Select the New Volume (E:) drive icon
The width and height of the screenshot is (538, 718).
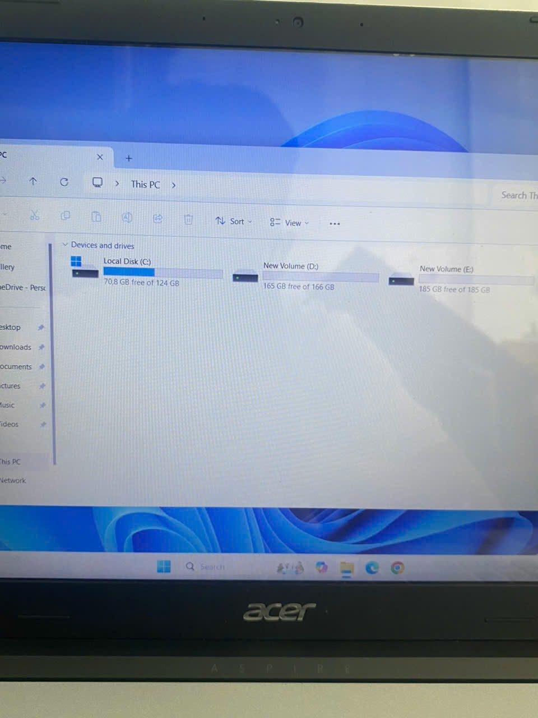point(401,279)
